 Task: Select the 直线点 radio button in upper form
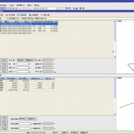(18, 60)
